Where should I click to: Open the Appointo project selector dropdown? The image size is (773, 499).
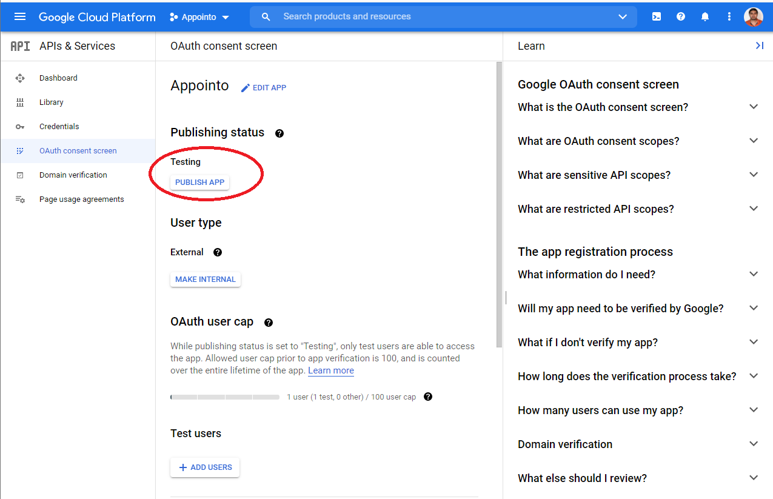199,17
